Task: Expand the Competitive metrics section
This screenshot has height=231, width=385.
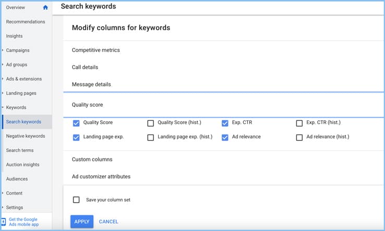Action: (x=96, y=51)
